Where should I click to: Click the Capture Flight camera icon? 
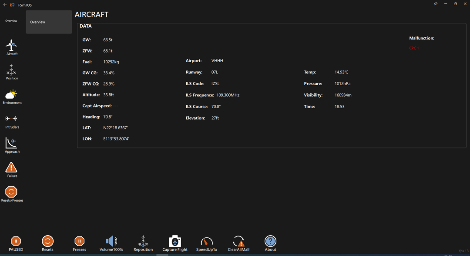tap(175, 242)
